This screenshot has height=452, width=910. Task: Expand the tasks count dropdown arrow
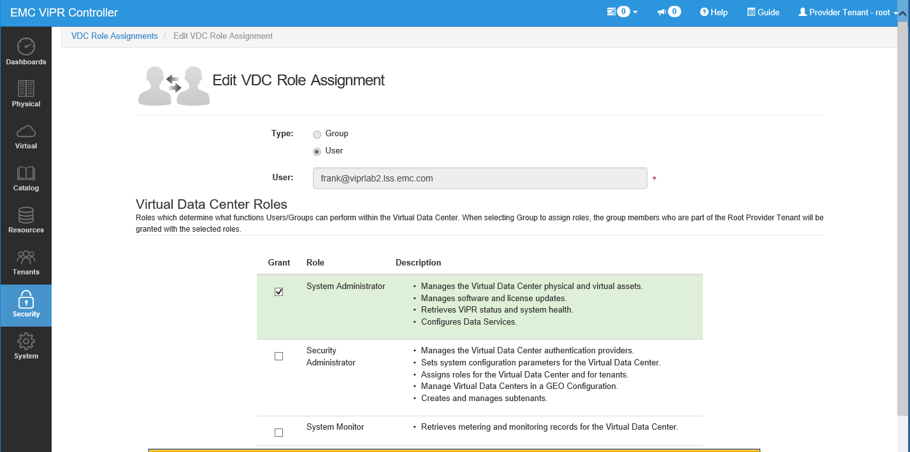(x=635, y=12)
